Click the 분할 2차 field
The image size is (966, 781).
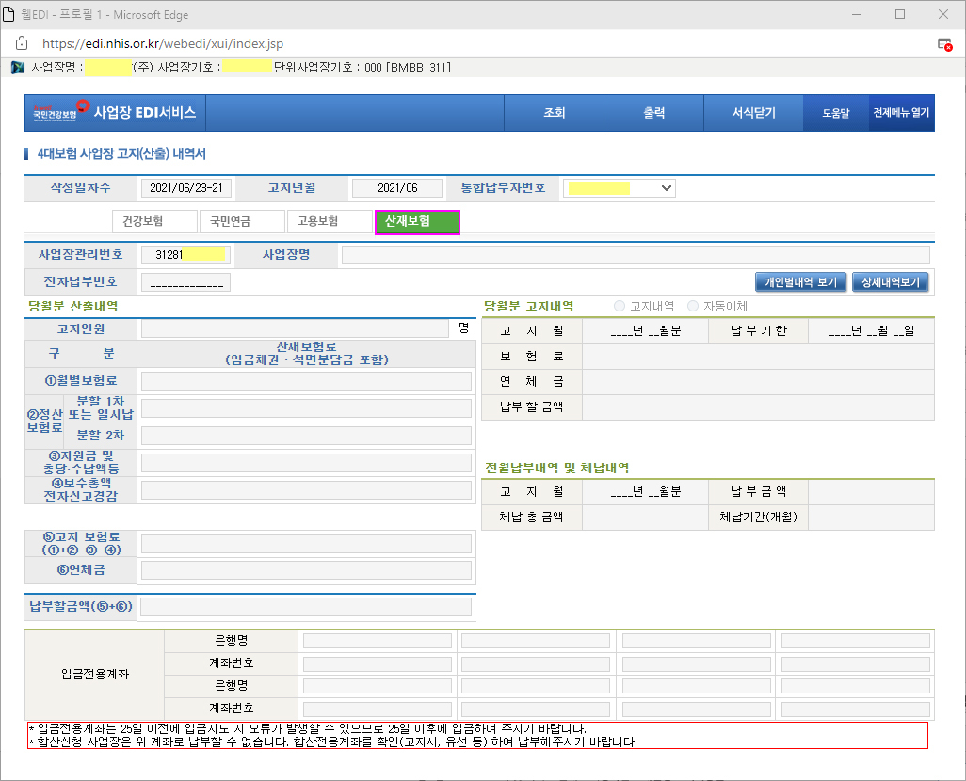pos(306,436)
